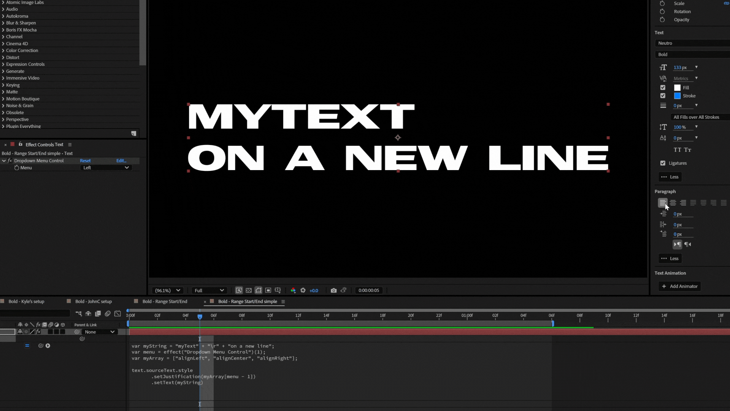Switch to Bold - JohnC setup tab
This screenshot has width=730, height=411.
click(94, 301)
